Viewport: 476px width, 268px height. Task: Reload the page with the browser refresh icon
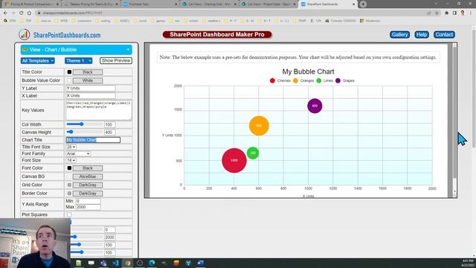tap(21, 13)
